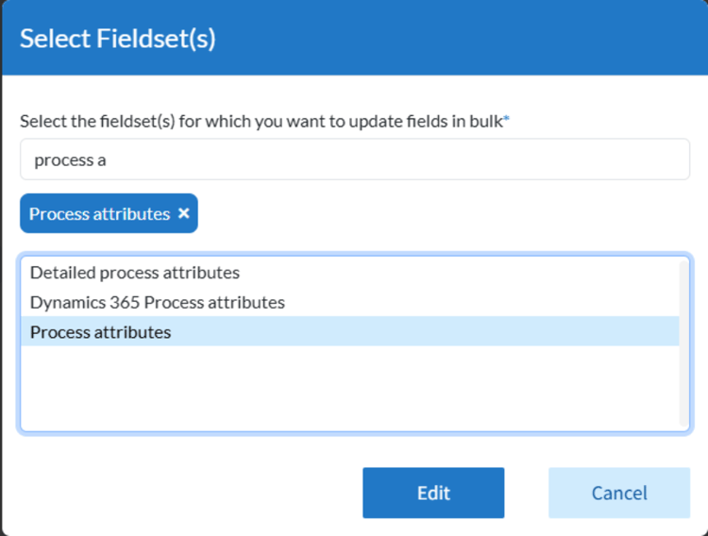
Task: Click the Process attributes chip label
Action: 99,213
